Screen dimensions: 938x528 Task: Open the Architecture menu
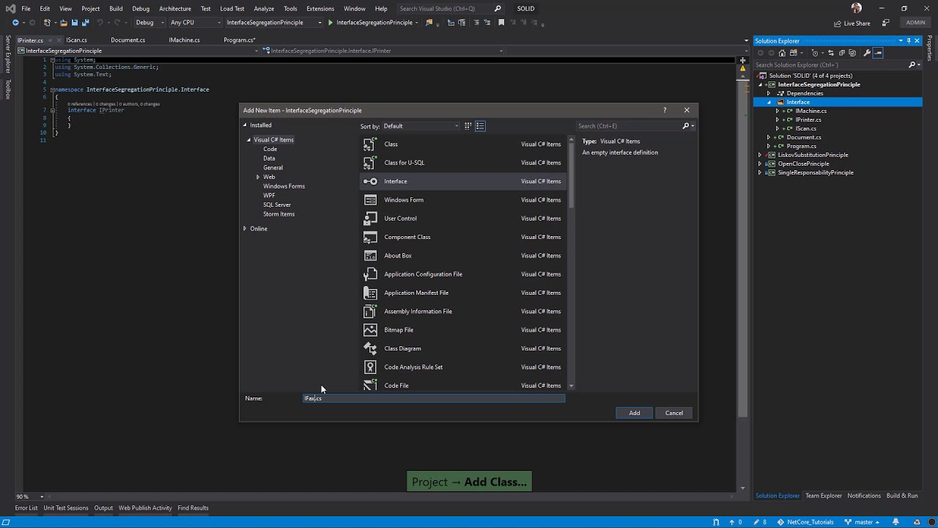[x=175, y=9]
